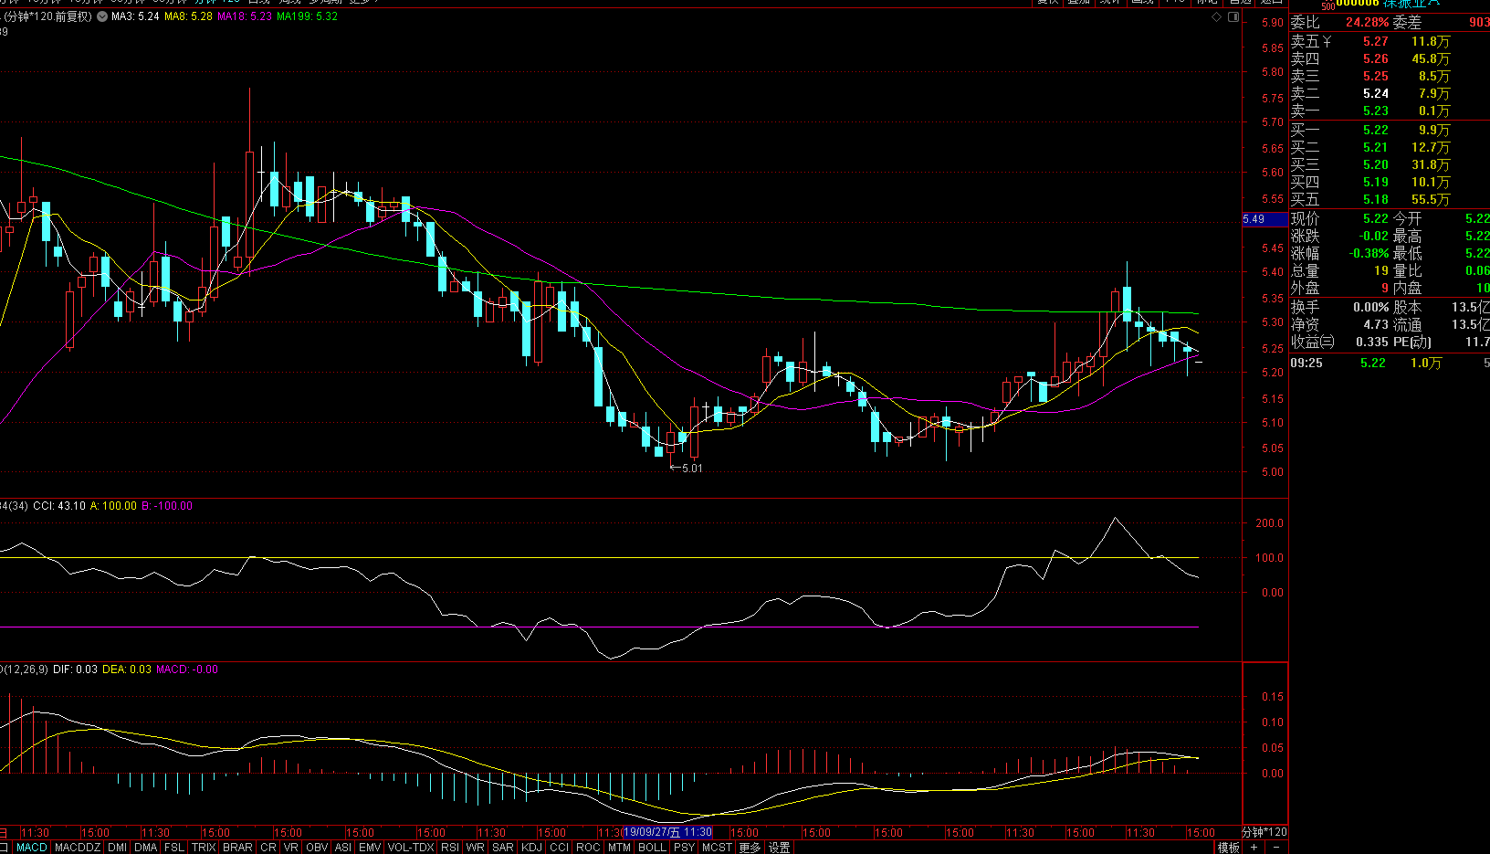Select the 买二 bid price 5.21 row
Viewport: 1490px width, 854px height.
(x=1389, y=147)
